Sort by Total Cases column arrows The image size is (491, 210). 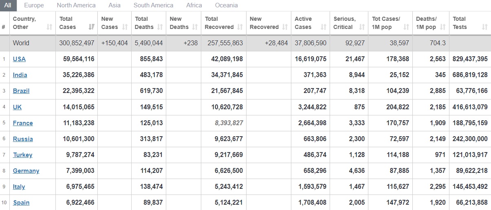coord(92,27)
